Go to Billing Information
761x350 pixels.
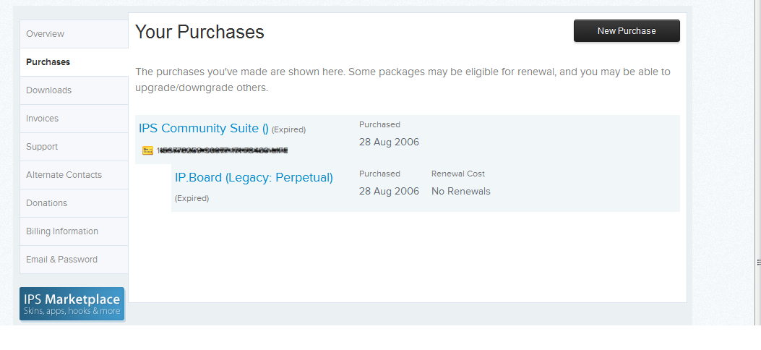point(61,231)
